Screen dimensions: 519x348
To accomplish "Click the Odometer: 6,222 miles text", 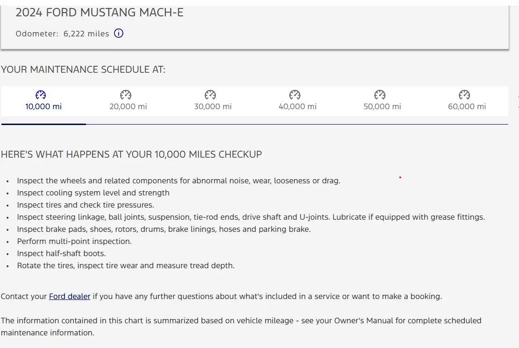I will tap(62, 34).
